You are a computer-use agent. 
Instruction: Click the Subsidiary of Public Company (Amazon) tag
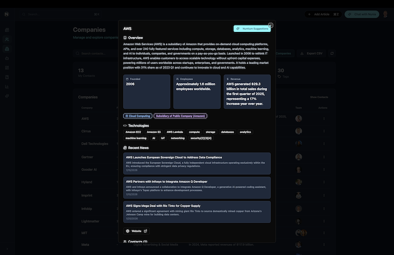pos(180,116)
